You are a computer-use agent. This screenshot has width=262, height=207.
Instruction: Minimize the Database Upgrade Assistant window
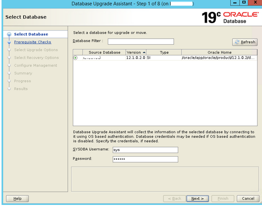click(235, 3)
